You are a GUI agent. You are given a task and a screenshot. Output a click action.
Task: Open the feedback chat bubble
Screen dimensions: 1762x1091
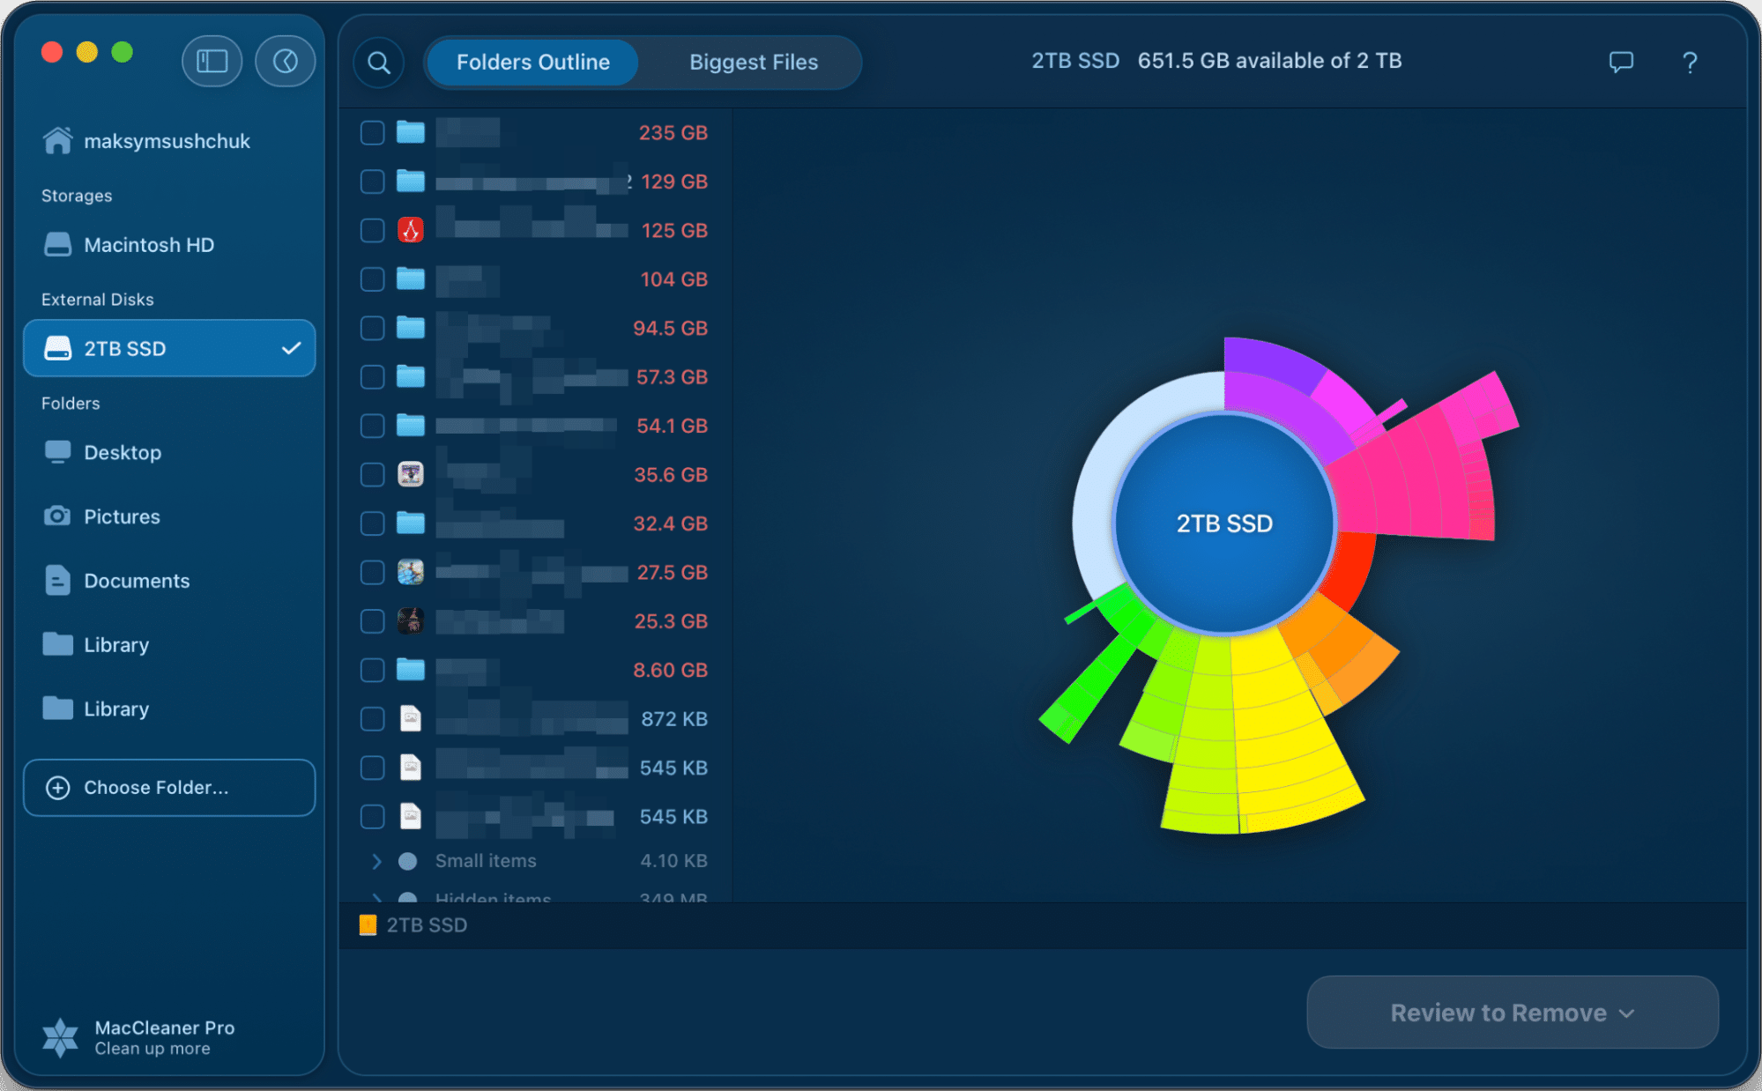pyautogui.click(x=1621, y=62)
